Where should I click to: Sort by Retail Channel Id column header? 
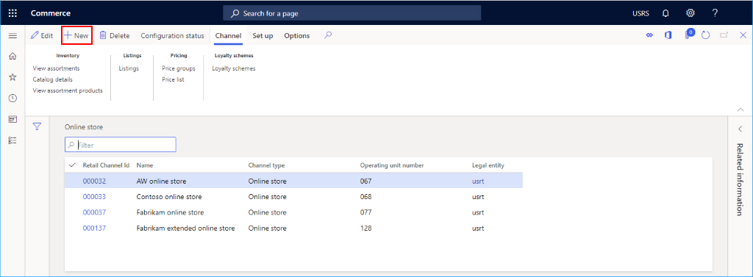(x=106, y=165)
